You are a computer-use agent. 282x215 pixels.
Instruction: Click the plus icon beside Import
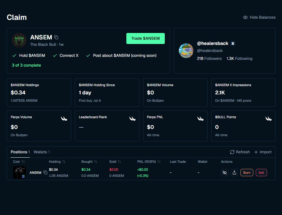point(256,152)
